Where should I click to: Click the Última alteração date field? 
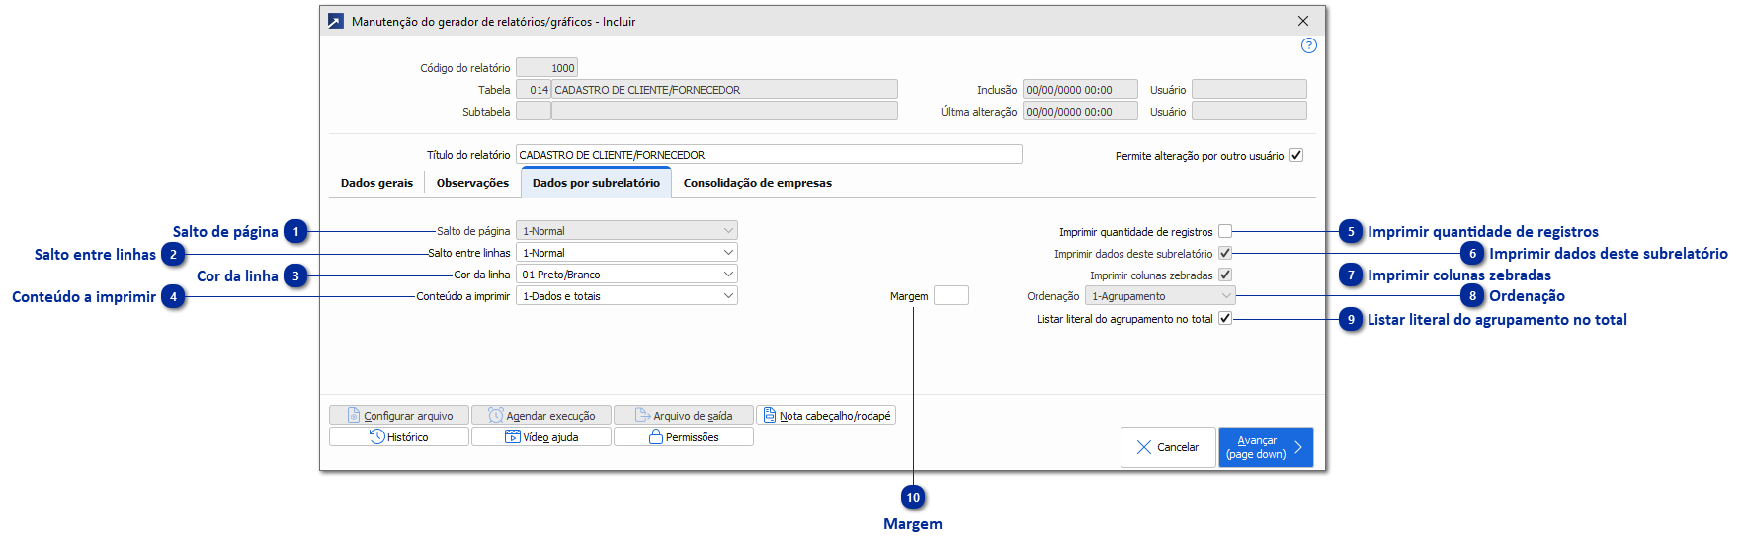[x=1080, y=112]
